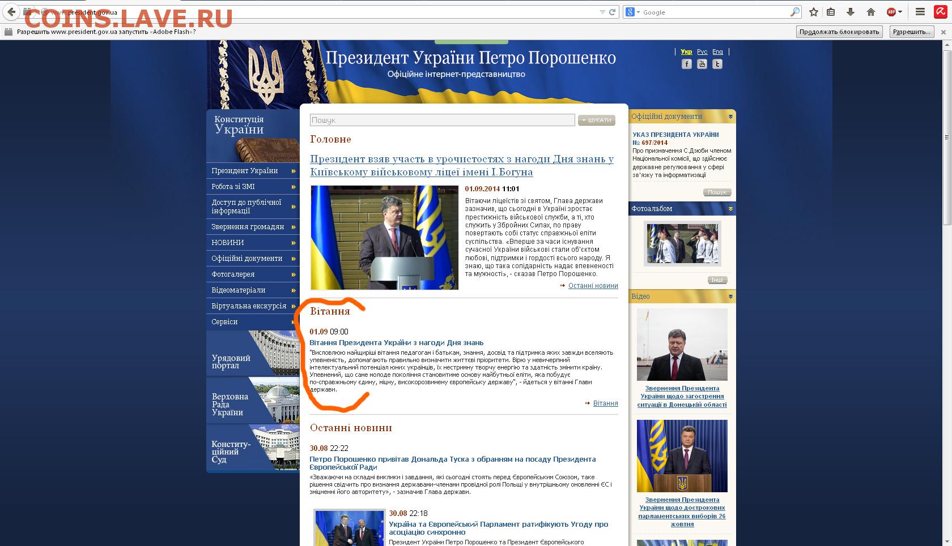952x546 pixels.
Task: Open Доступ до публічної інформації menu item
Action: tap(253, 207)
